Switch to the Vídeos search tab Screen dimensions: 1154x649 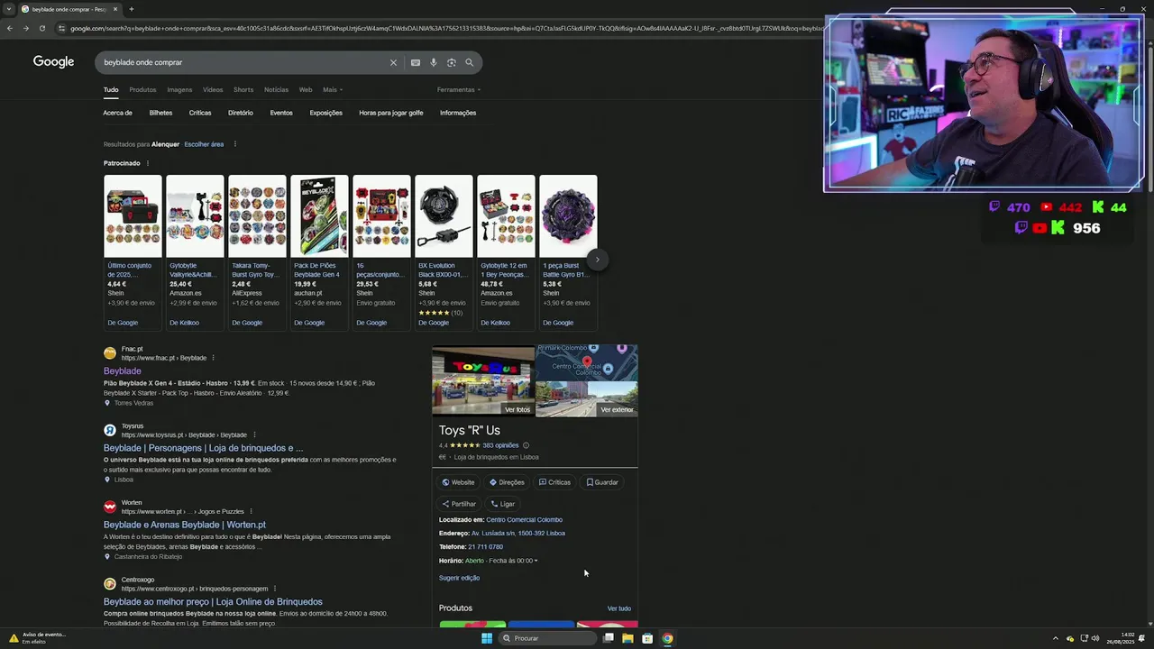[213, 90]
